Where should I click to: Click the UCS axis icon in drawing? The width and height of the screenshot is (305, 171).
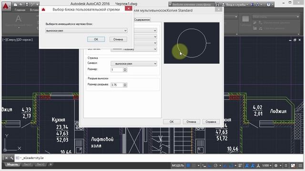pos(12,142)
